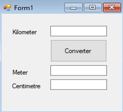Click empty title bar space beside Form1 text
Image resolution: width=123 pixels, height=112 pixels.
[49, 8]
